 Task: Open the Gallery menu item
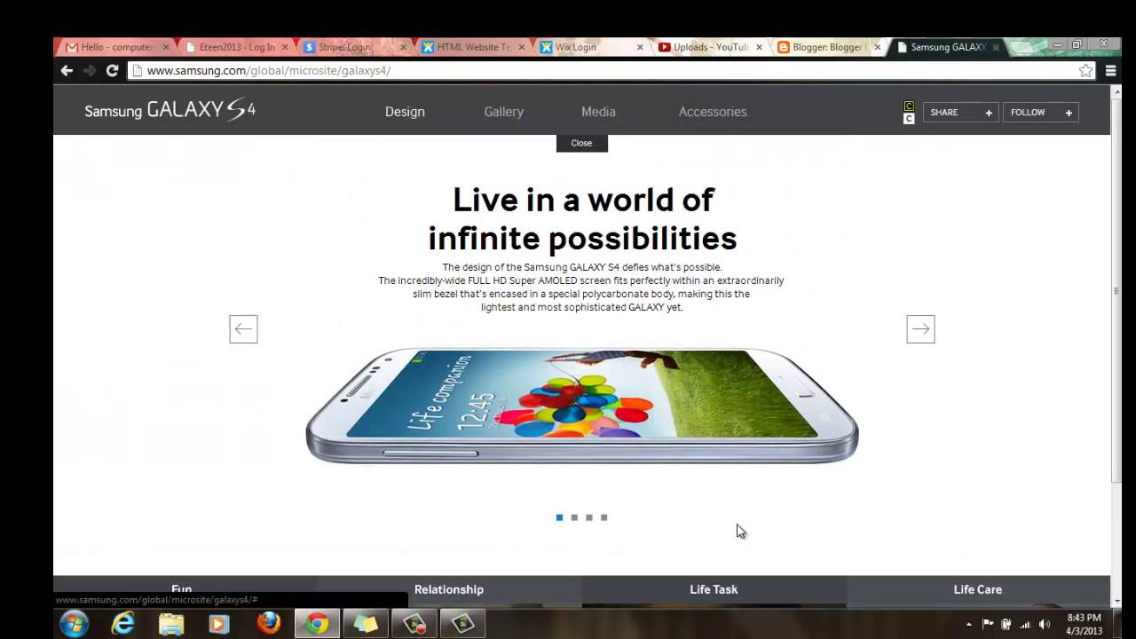point(504,112)
